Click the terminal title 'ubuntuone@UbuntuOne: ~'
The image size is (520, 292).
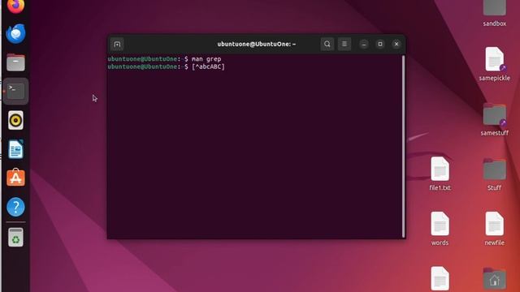click(x=257, y=44)
